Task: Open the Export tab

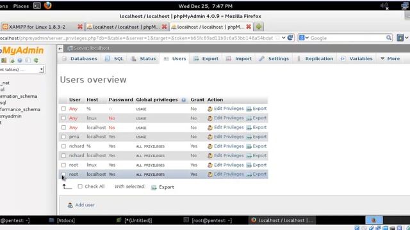Action: [206, 59]
